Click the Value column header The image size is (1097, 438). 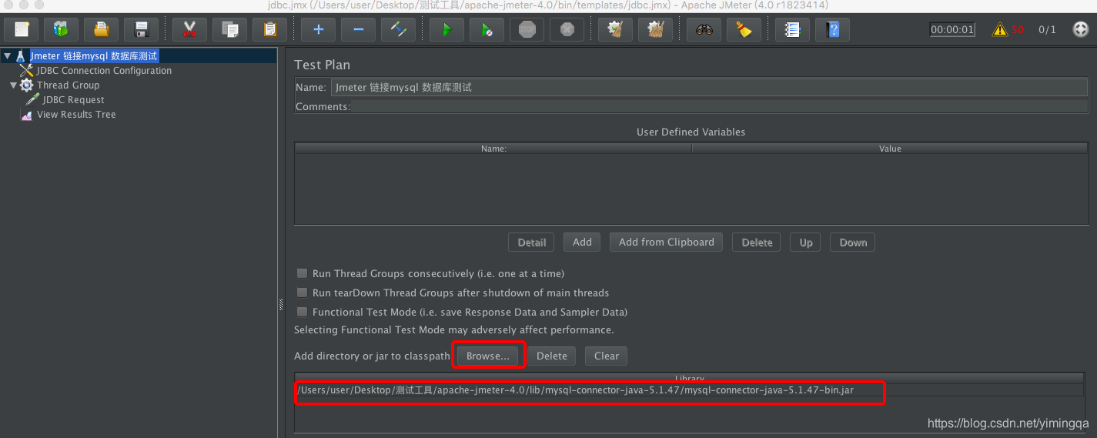pos(890,149)
